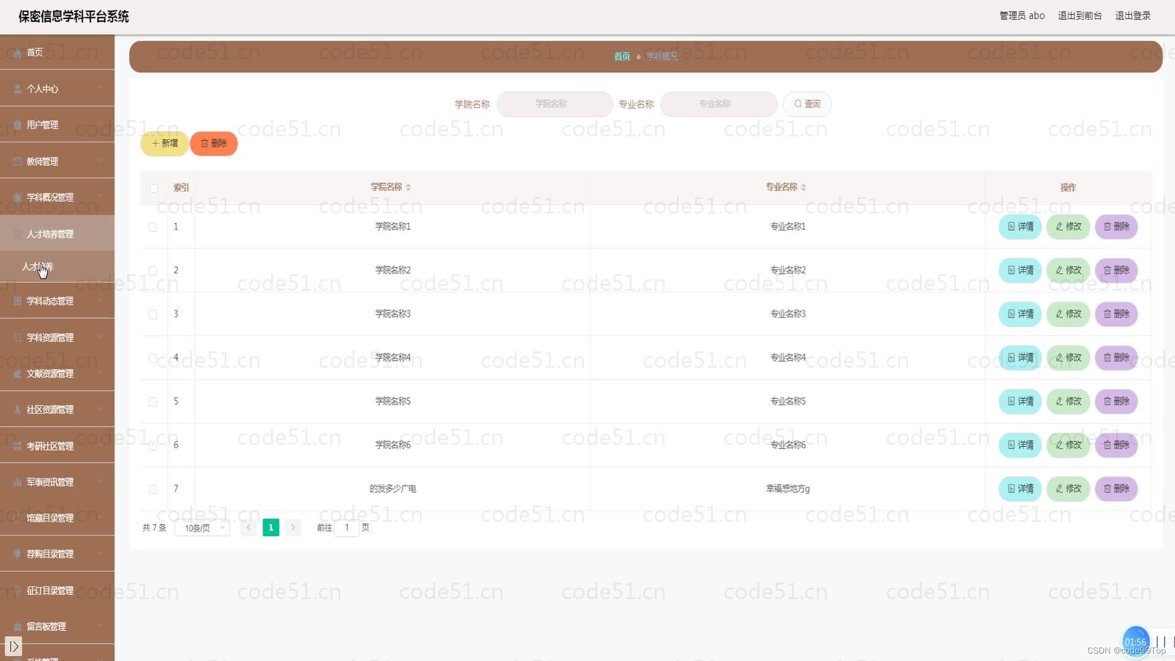This screenshot has width=1175, height=661.
Task: Click 退出登录 link
Action: pyautogui.click(x=1133, y=16)
